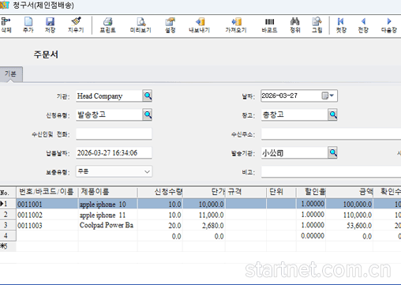Click the 가져오기 import icon
The image size is (401, 285).
tap(236, 25)
